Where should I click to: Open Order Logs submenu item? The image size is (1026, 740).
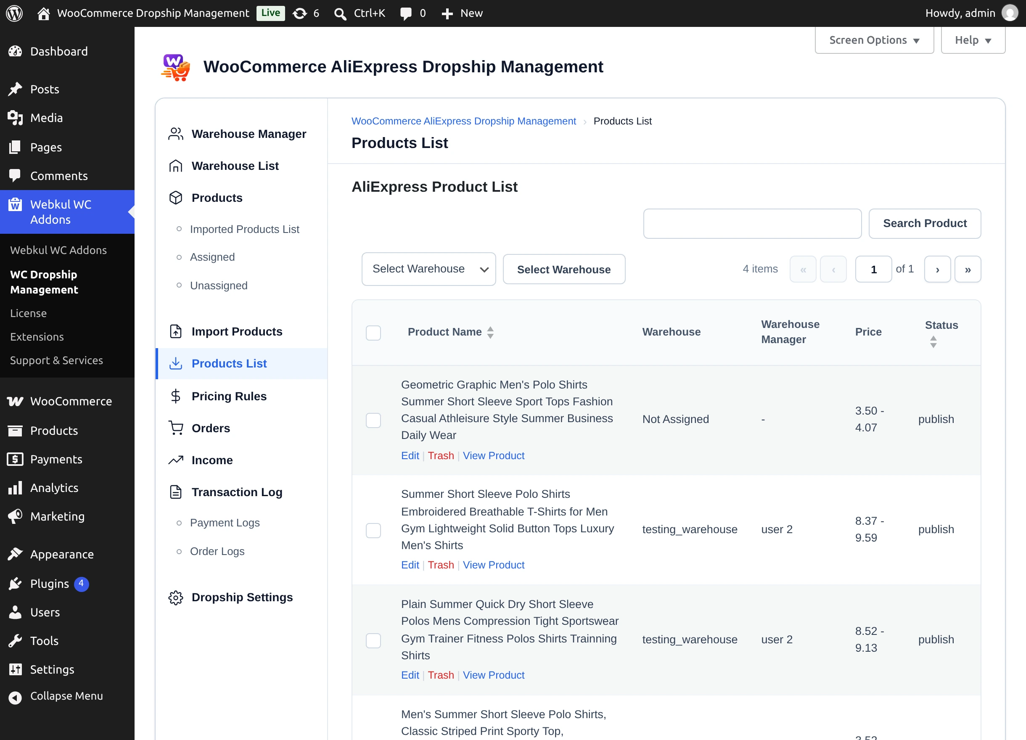tap(217, 551)
